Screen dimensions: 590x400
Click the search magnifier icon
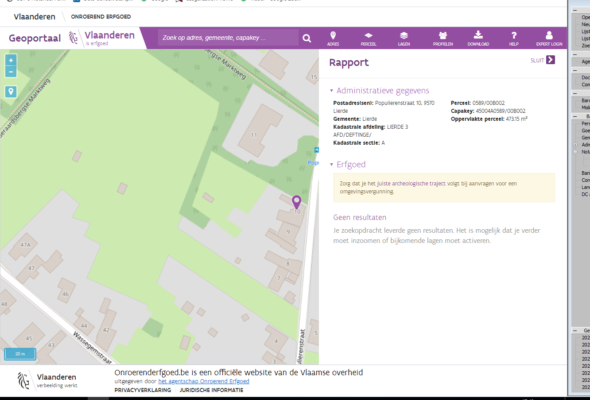[x=307, y=38]
